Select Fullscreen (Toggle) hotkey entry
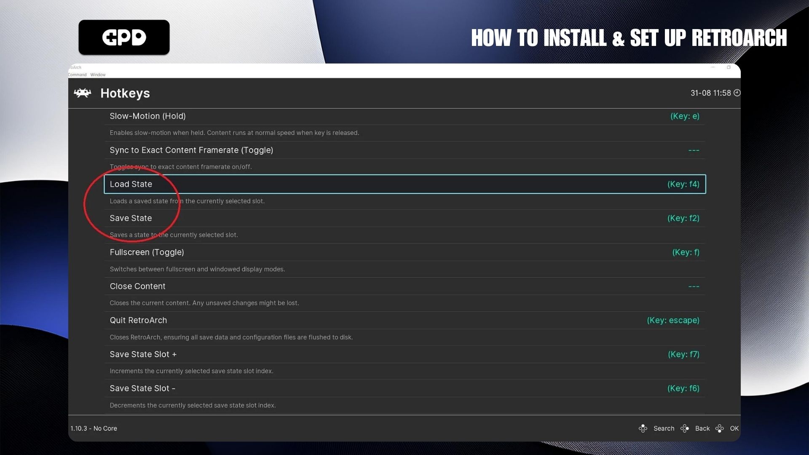 pos(147,252)
